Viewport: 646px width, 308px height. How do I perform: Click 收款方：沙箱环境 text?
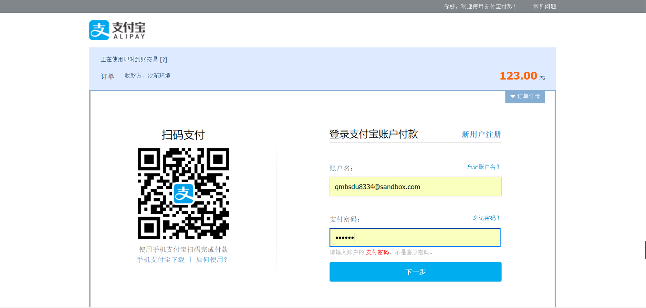(148, 76)
